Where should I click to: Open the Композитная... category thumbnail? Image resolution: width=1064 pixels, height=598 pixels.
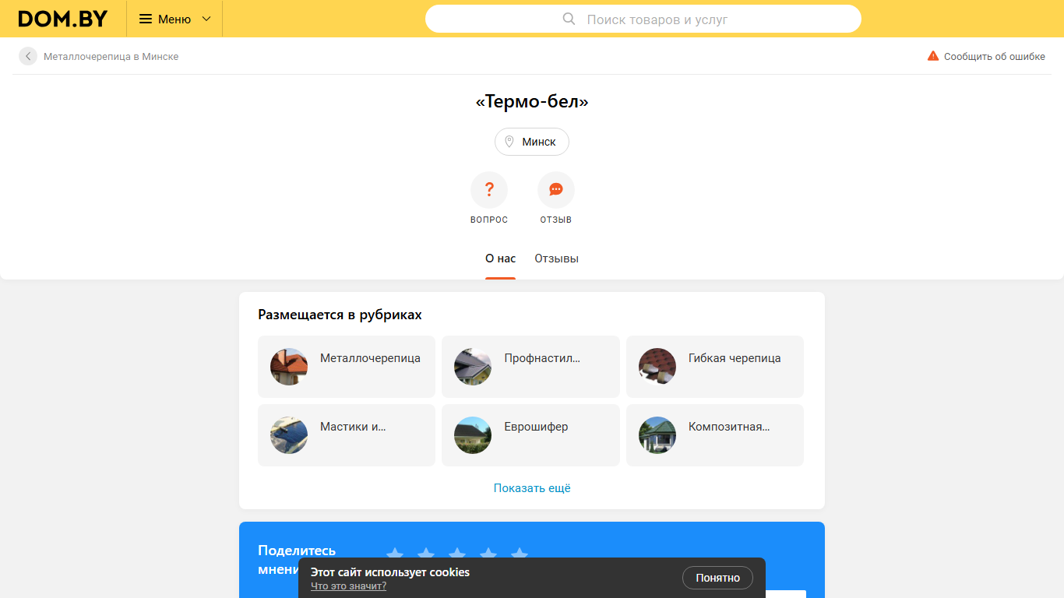tap(657, 435)
